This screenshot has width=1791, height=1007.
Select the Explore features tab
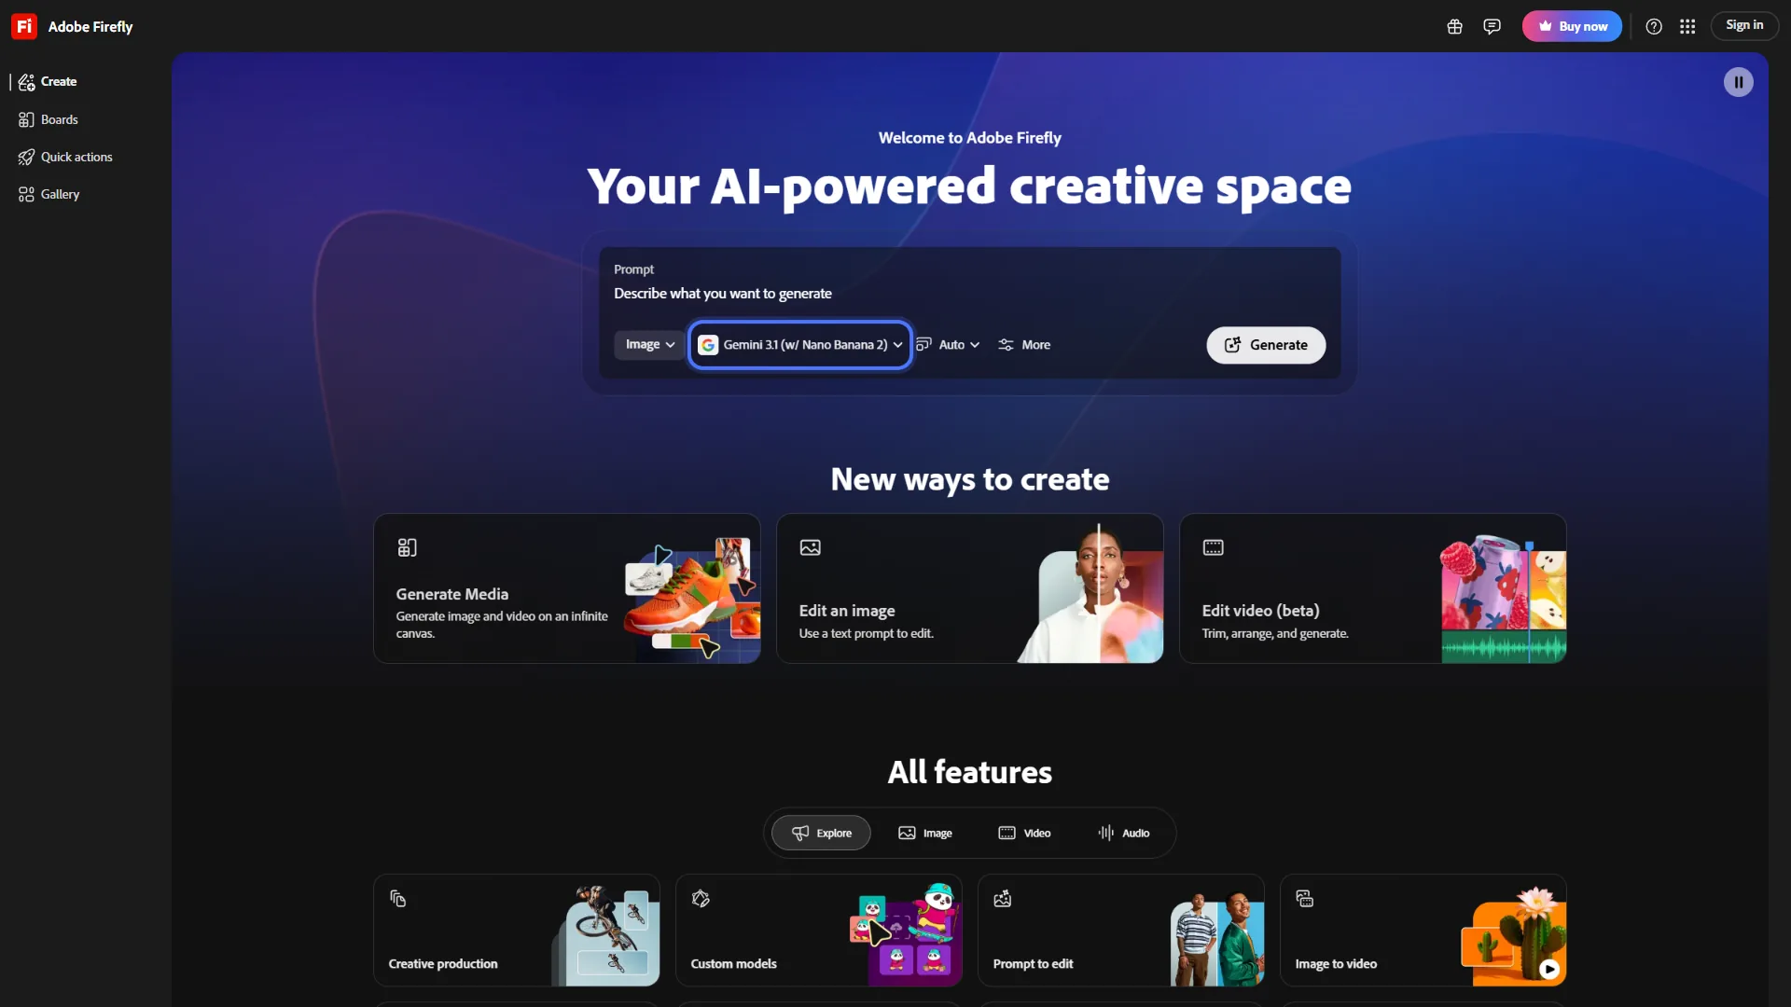point(822,833)
